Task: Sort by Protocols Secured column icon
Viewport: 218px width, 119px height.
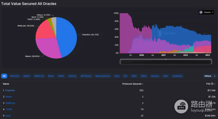Action: click(143, 84)
